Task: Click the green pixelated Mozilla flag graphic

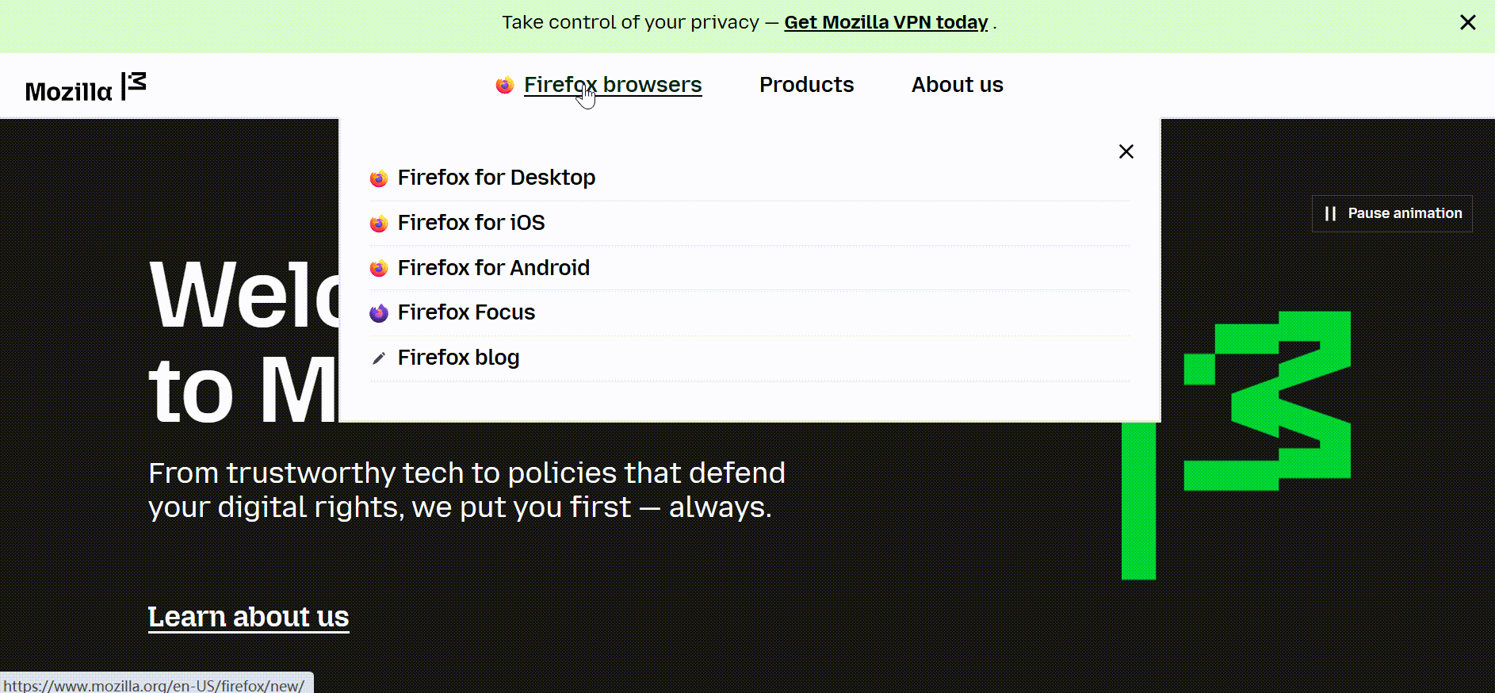Action: 1236,445
